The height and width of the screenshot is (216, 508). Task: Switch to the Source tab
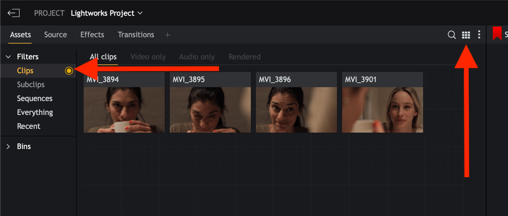point(55,34)
